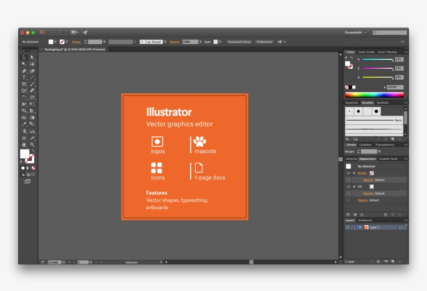
Task: Choose the Eyedropper tool
Action: point(24,124)
